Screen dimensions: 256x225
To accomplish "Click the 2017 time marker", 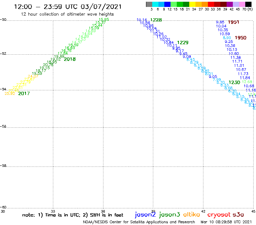I will pyautogui.click(x=24, y=93).
